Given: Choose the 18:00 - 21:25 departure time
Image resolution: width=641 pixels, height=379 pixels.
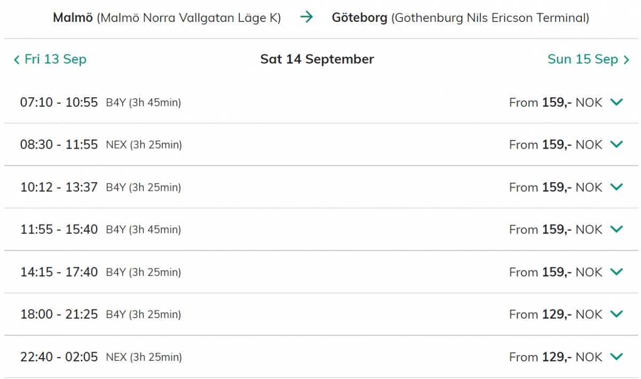Looking at the screenshot, I should click(59, 314).
